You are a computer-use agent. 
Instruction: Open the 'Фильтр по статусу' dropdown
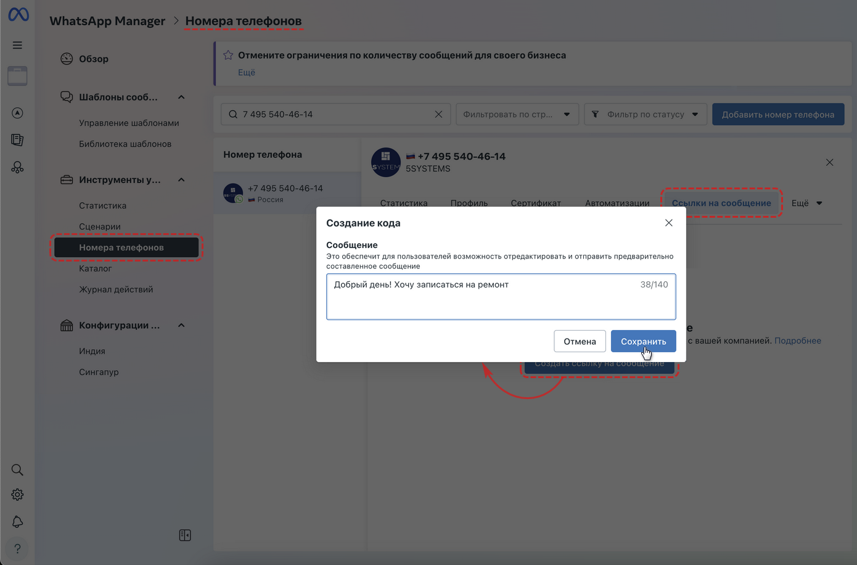point(645,114)
